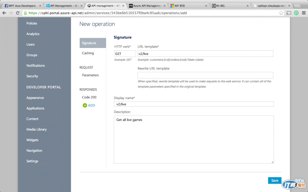
Task: Click the resize grip of Description box
Action: tap(273, 162)
